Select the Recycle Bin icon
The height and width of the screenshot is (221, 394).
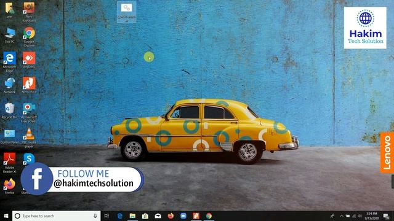10,110
